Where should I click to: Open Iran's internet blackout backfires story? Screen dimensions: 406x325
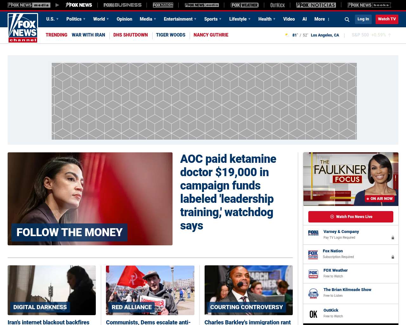coord(49,322)
